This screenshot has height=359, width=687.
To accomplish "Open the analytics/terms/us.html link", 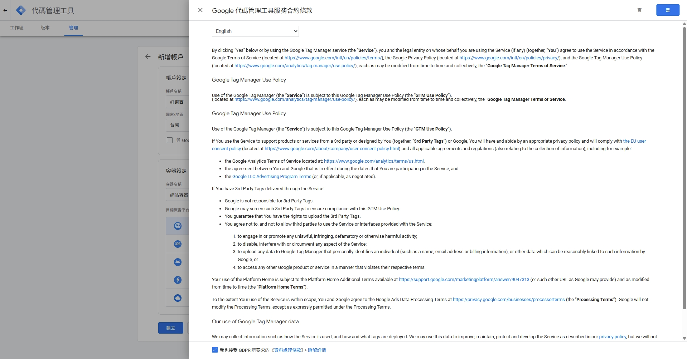I will (x=374, y=161).
